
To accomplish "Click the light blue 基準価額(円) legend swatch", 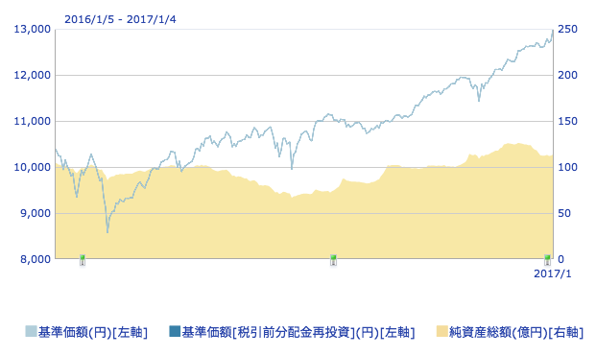I will (x=31, y=331).
